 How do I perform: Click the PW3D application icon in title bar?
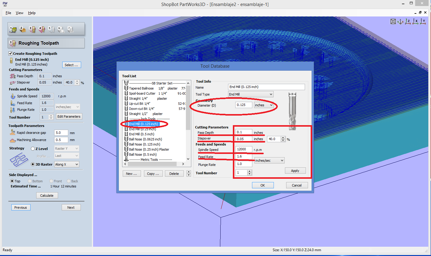(x=5, y=4)
